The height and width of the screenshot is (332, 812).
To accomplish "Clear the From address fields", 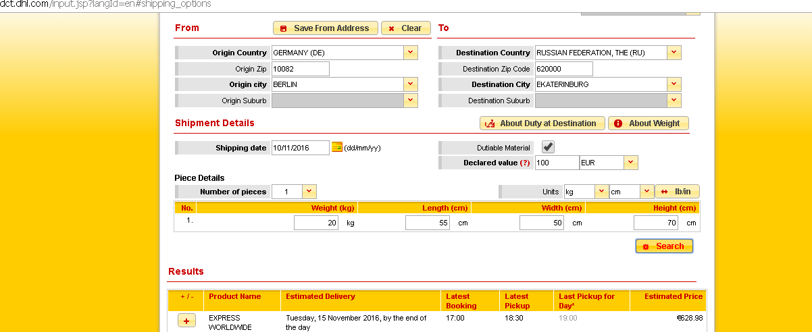I will (x=405, y=28).
